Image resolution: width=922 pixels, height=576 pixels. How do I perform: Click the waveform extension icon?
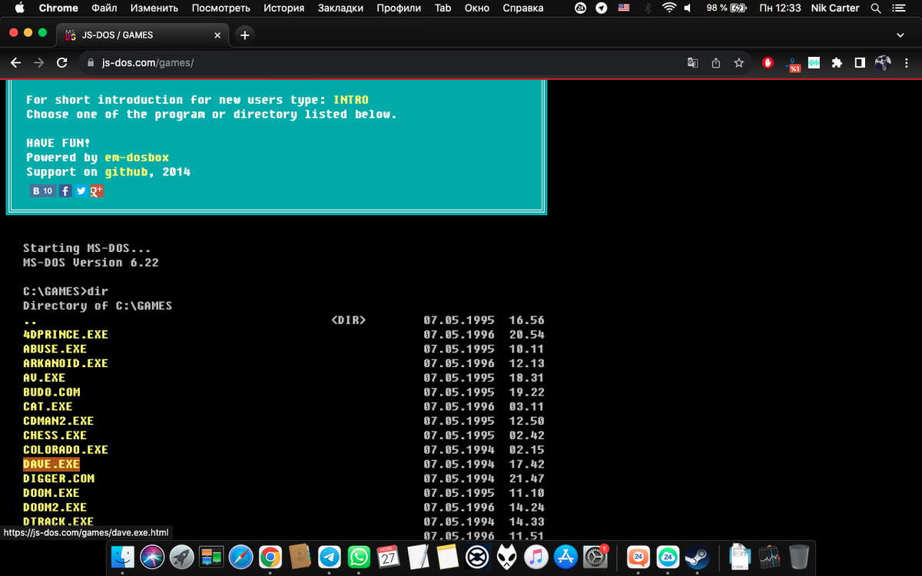click(814, 63)
